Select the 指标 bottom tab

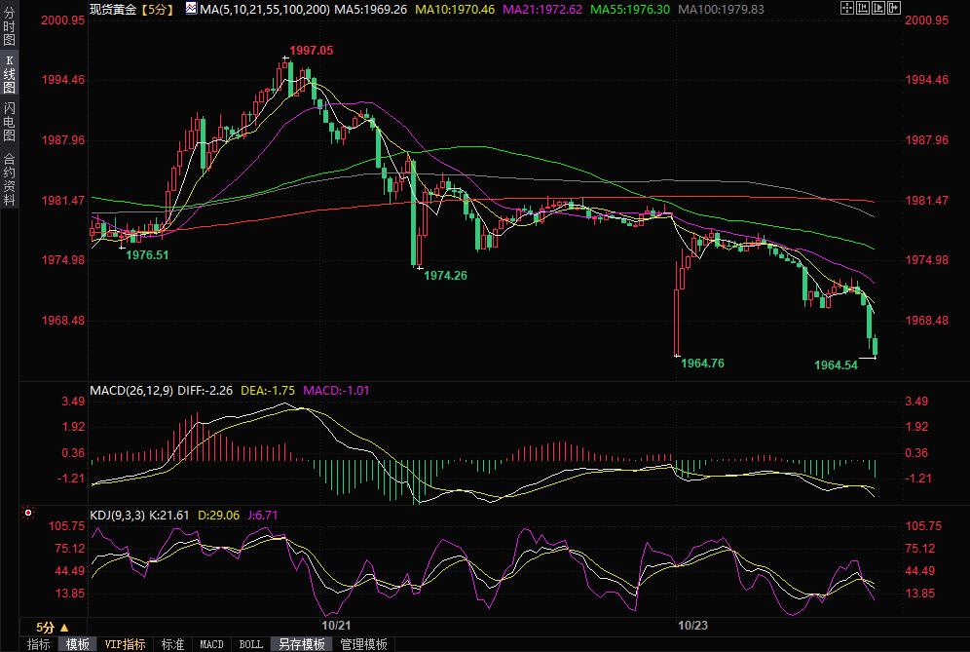point(38,644)
